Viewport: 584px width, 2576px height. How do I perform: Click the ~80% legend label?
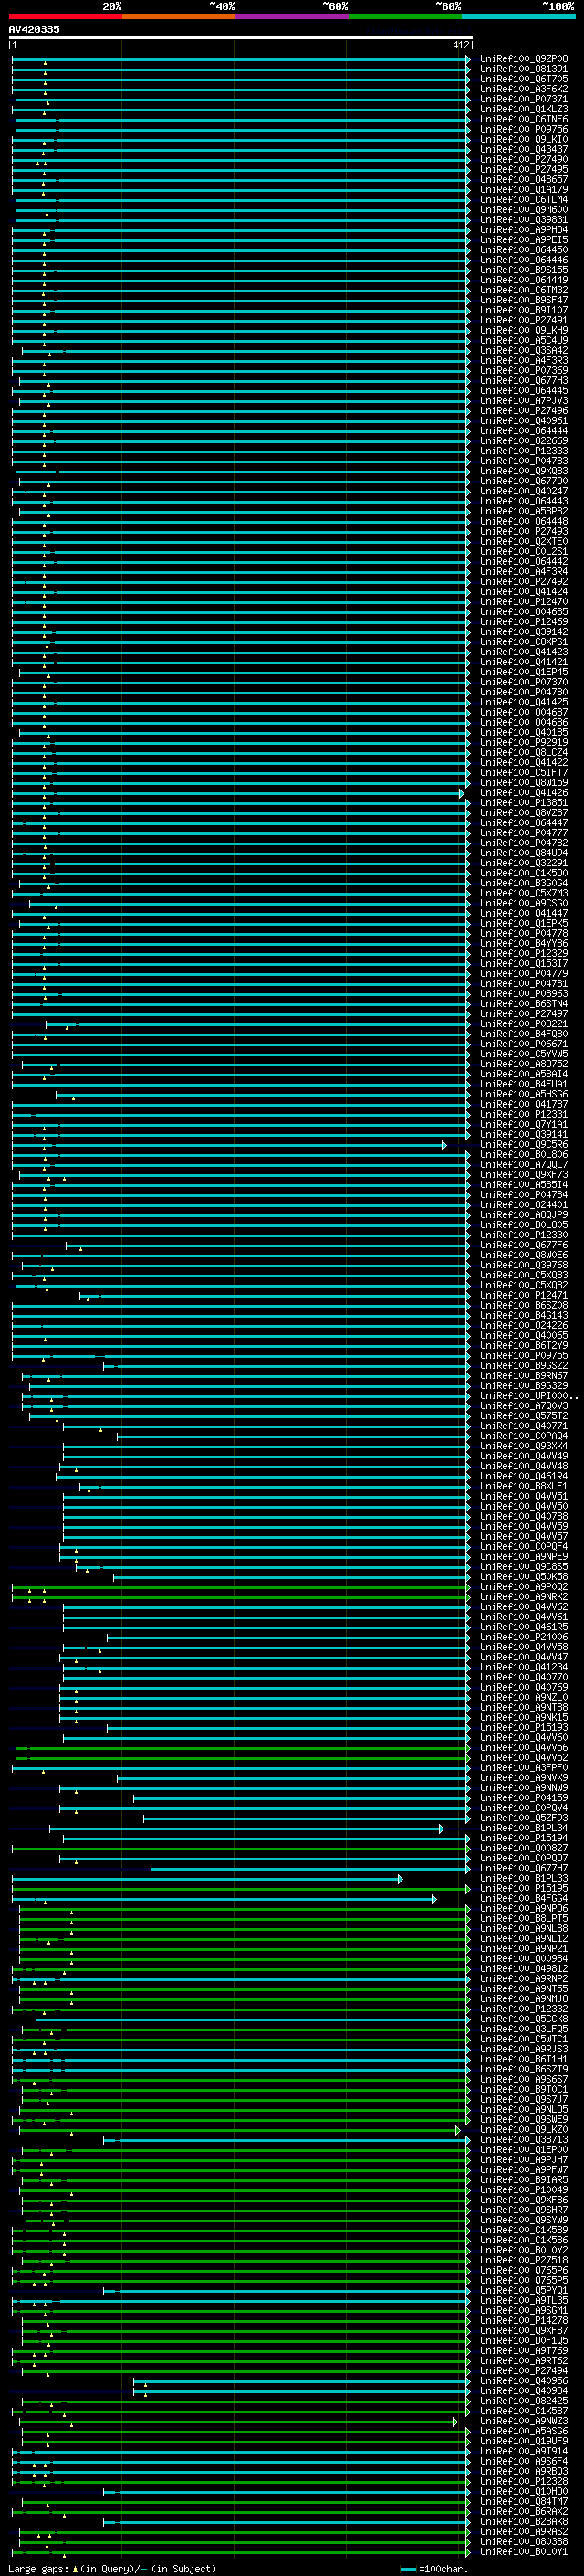click(x=447, y=6)
